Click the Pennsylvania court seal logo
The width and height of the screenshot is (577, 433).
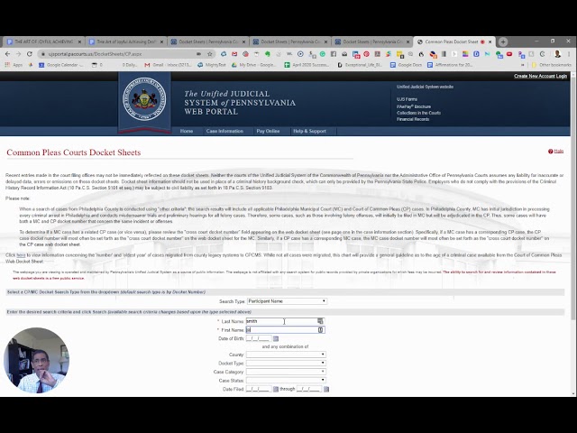point(144,98)
